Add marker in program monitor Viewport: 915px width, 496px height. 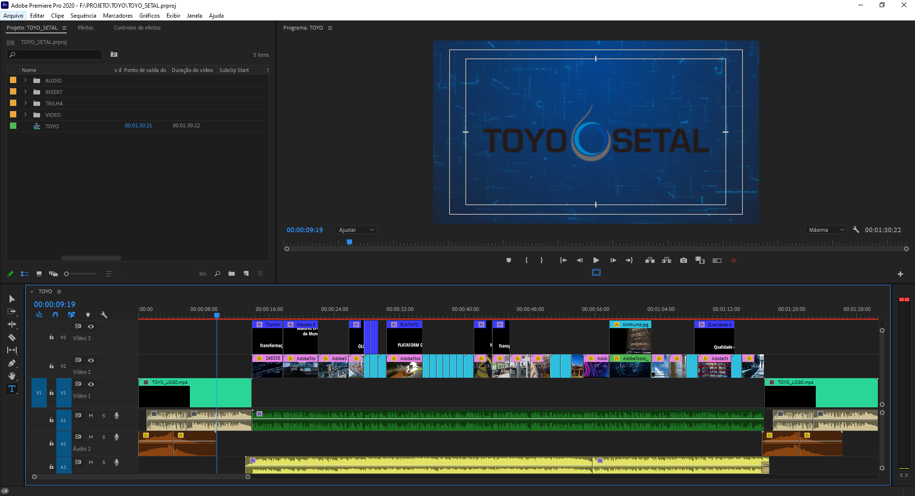pyautogui.click(x=509, y=260)
